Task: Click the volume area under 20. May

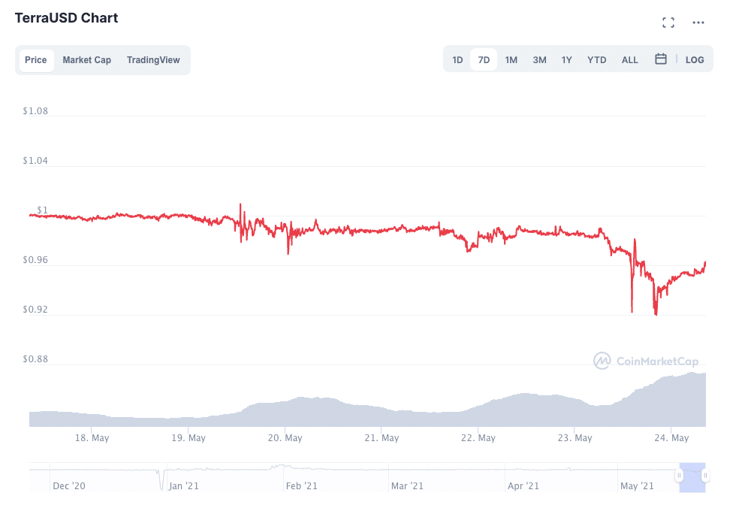Action: 285,412
